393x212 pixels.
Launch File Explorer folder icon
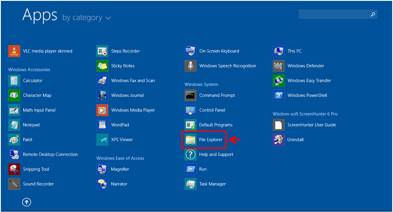tap(190, 140)
